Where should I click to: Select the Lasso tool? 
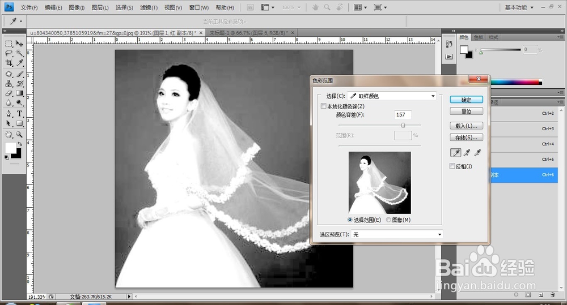[9, 53]
